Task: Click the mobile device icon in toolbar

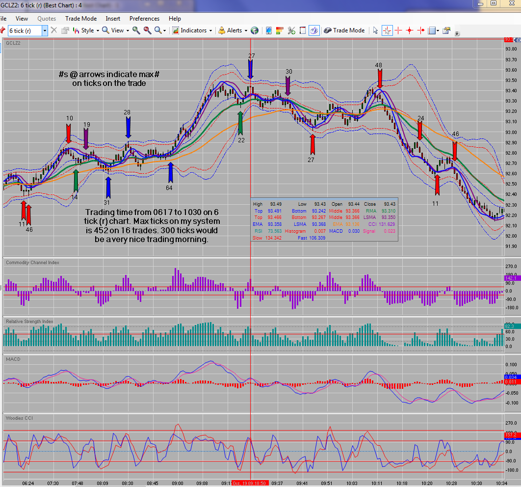Action: (269, 30)
